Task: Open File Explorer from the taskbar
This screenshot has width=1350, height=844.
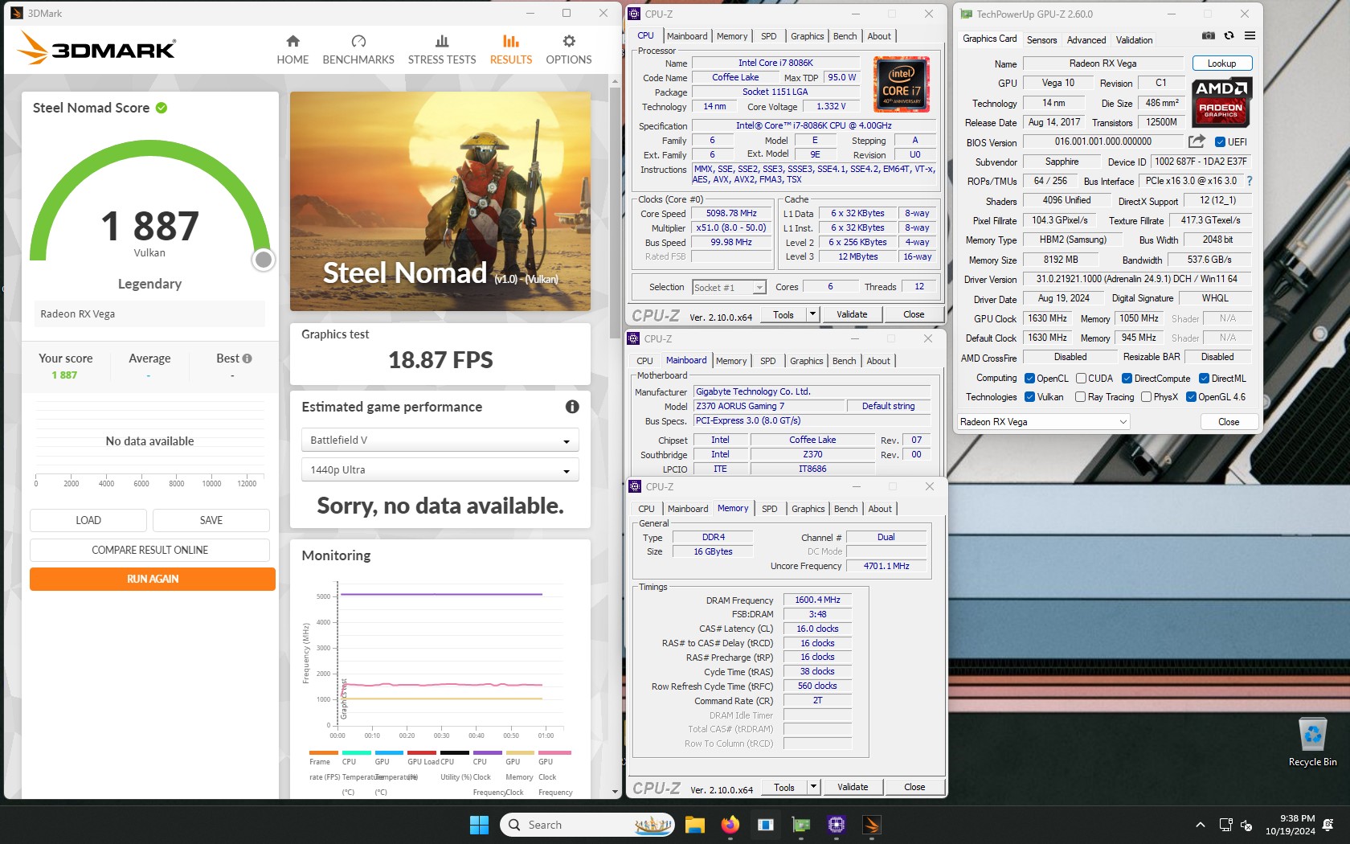Action: [x=694, y=825]
